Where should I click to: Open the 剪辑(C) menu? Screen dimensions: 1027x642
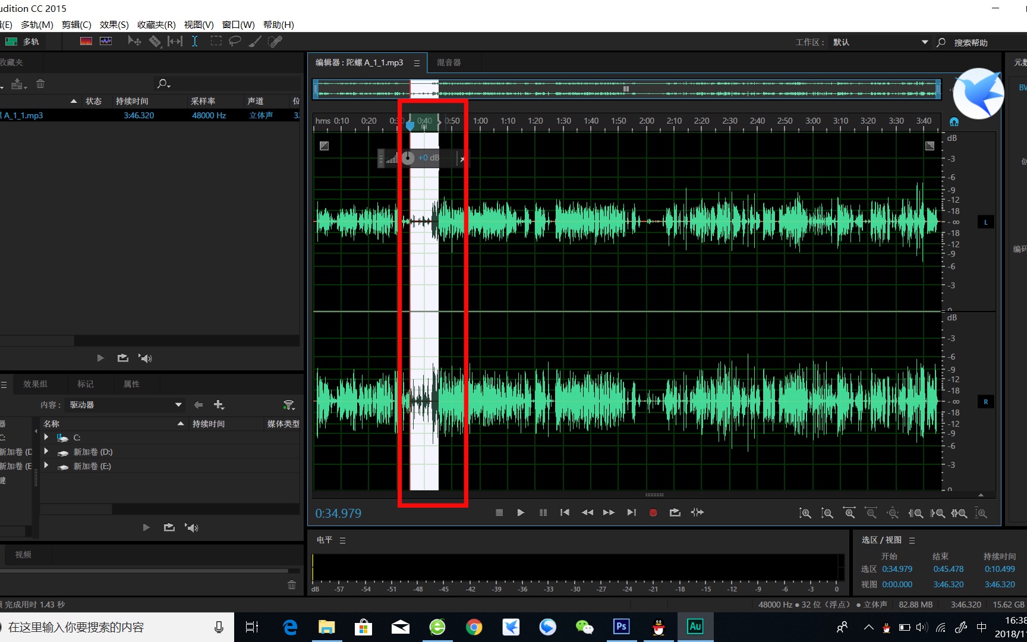77,24
